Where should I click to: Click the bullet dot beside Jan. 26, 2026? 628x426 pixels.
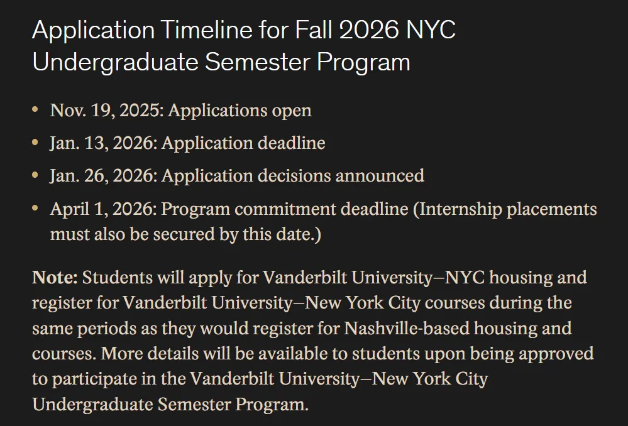tap(35, 175)
